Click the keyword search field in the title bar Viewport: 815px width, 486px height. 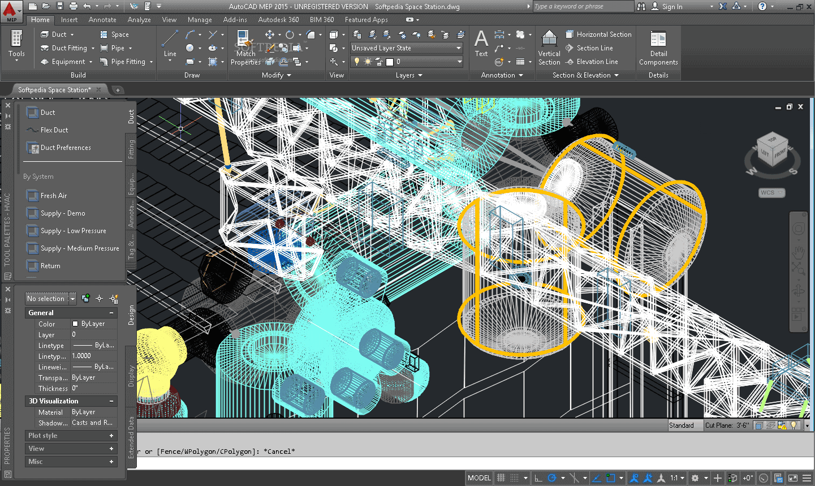[583, 6]
